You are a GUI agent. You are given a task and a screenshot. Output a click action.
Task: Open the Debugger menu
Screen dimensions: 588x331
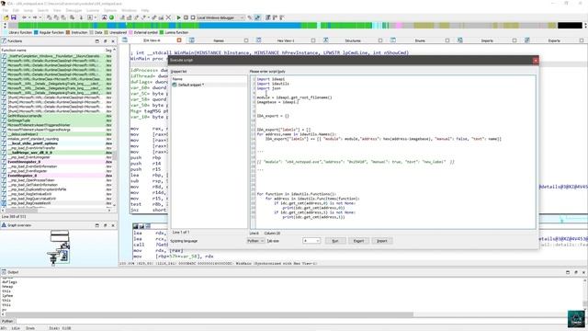73,10
